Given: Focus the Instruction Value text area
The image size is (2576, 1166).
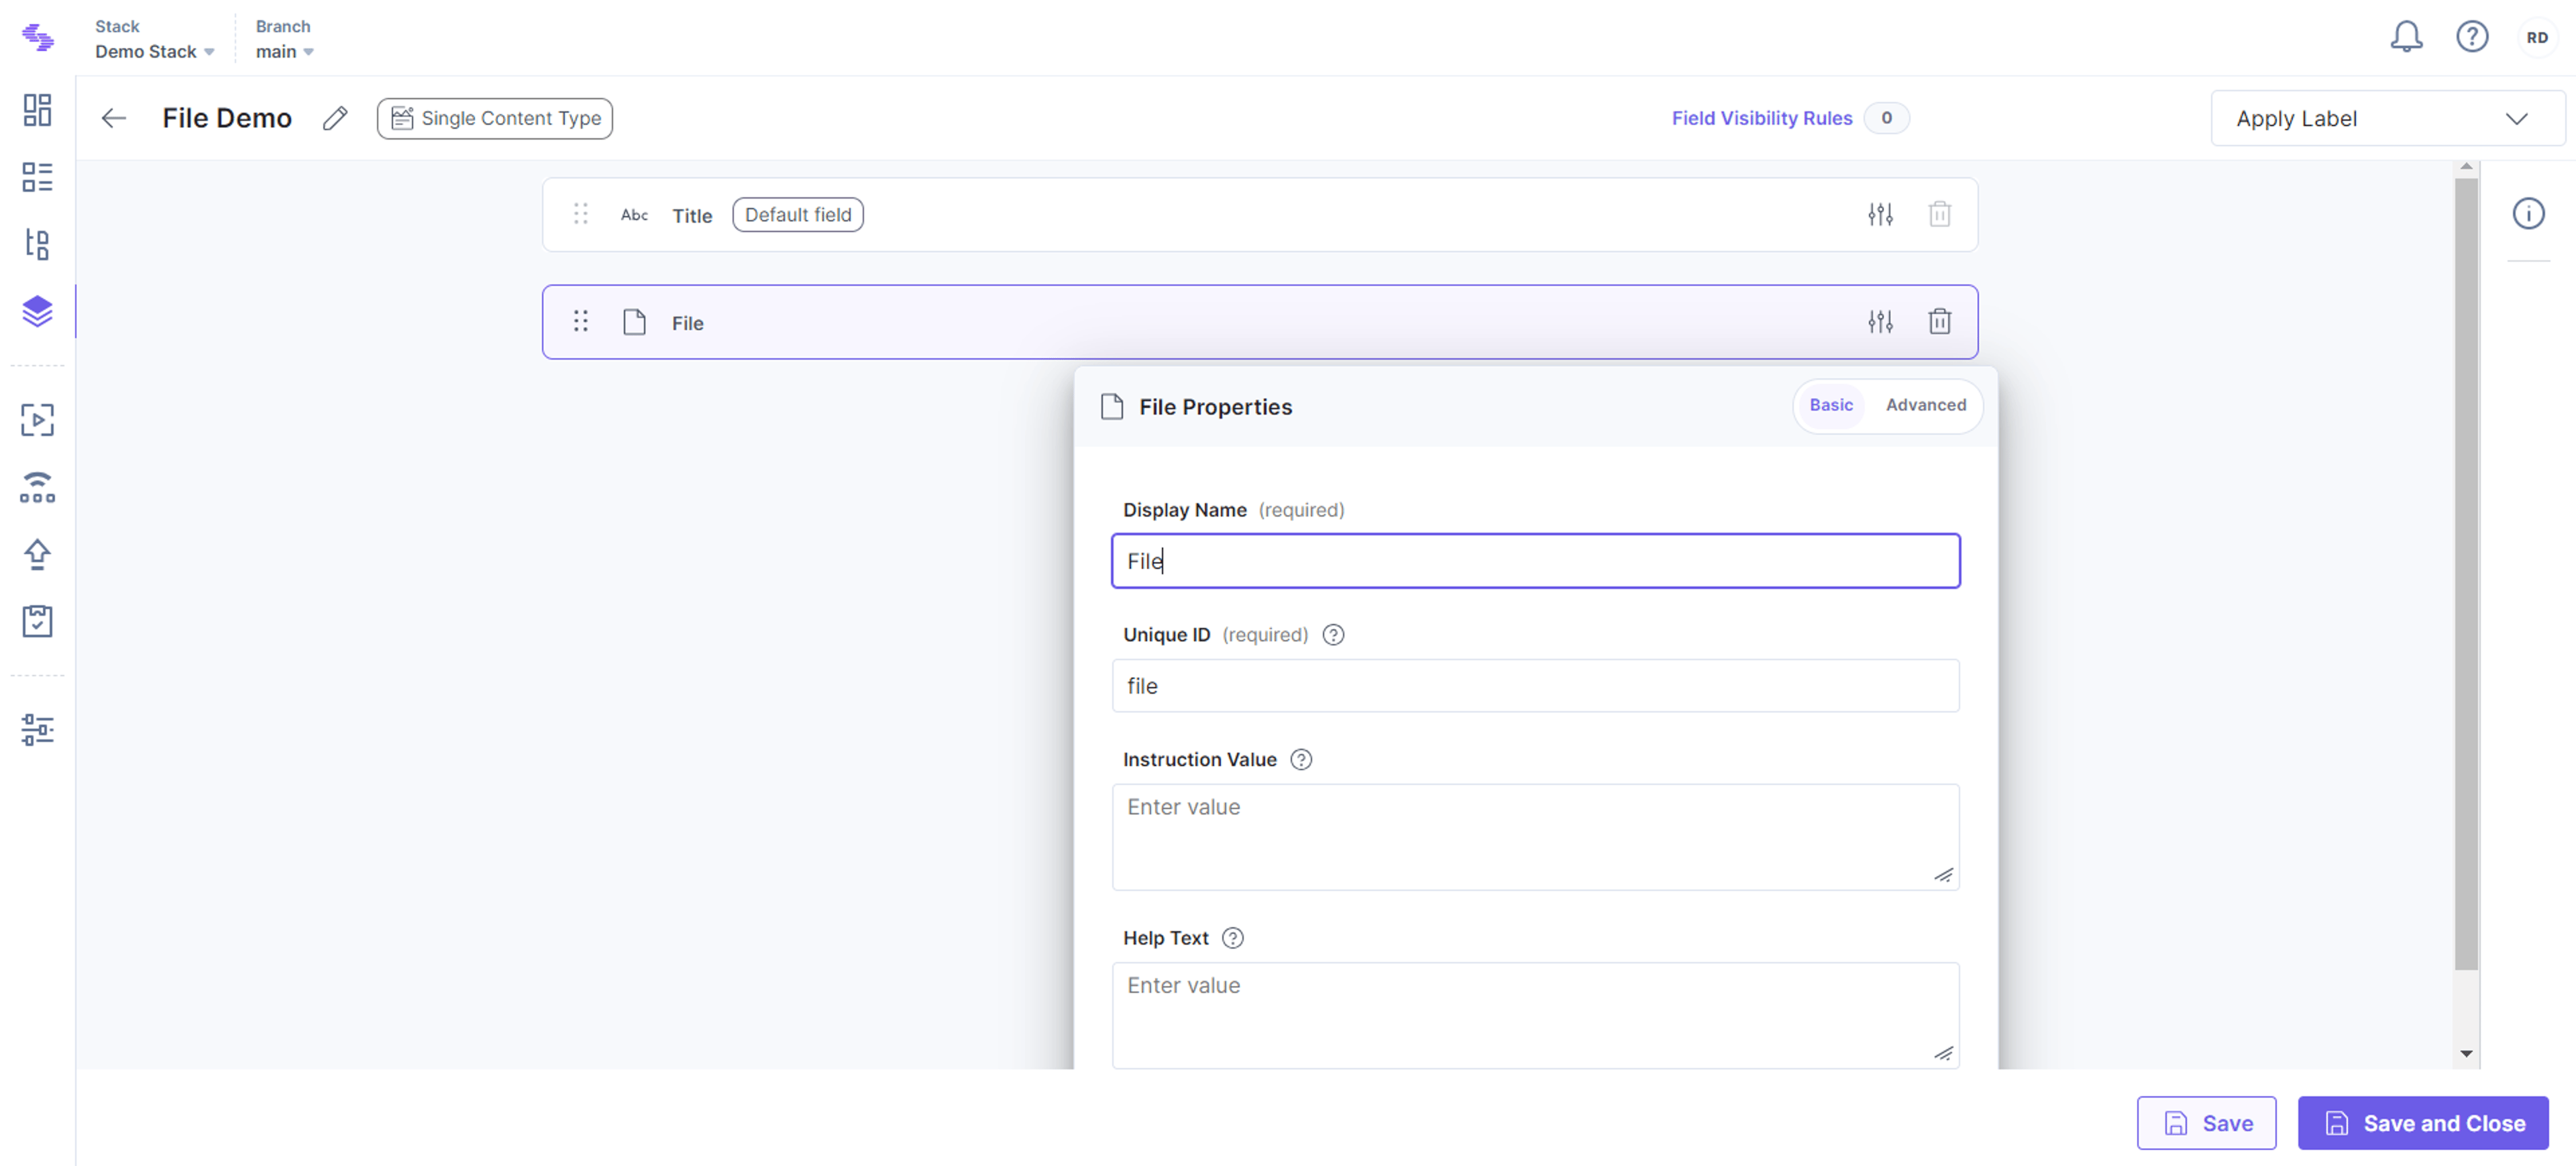Looking at the screenshot, I should click(x=1535, y=837).
